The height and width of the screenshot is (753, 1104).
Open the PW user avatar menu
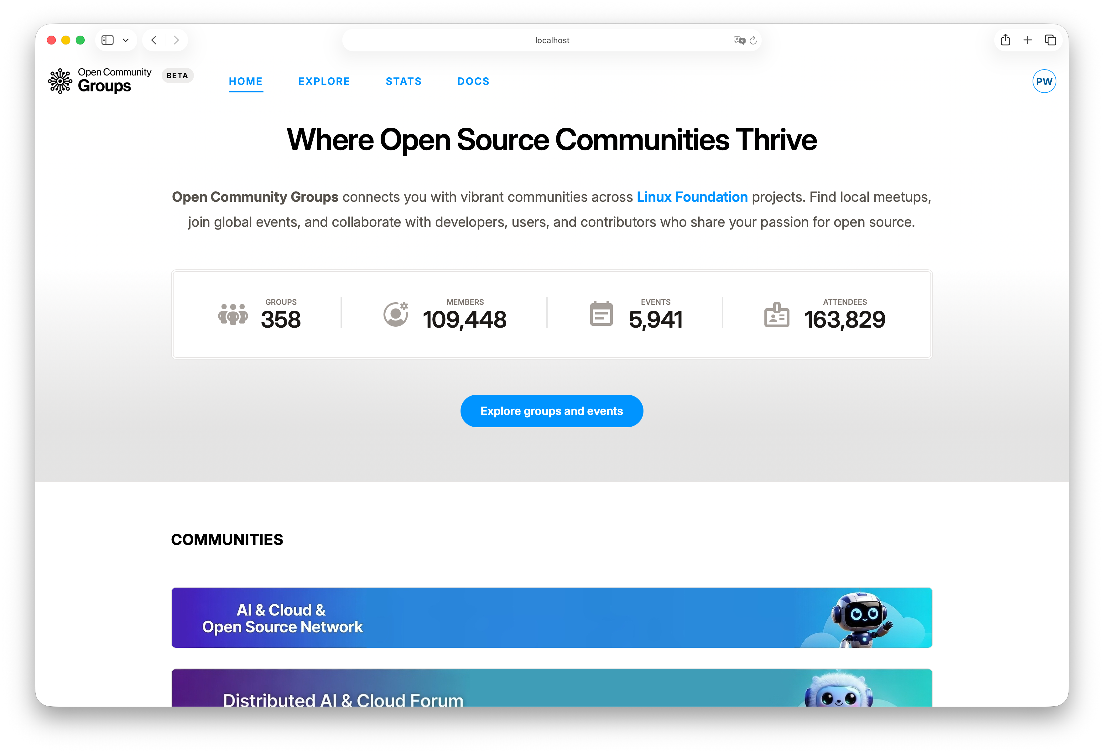click(1044, 81)
